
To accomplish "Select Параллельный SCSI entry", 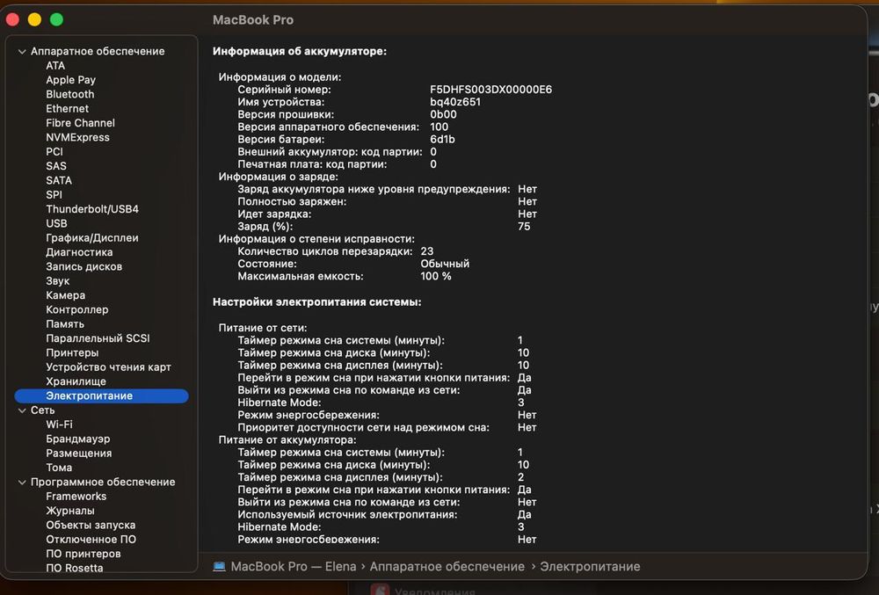I will pos(98,338).
